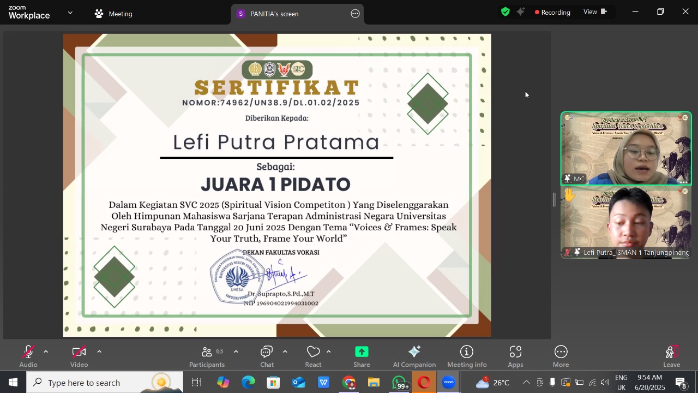Expand audio options arrow beside Audio
Viewport: 698px width, 393px height.
tap(46, 352)
